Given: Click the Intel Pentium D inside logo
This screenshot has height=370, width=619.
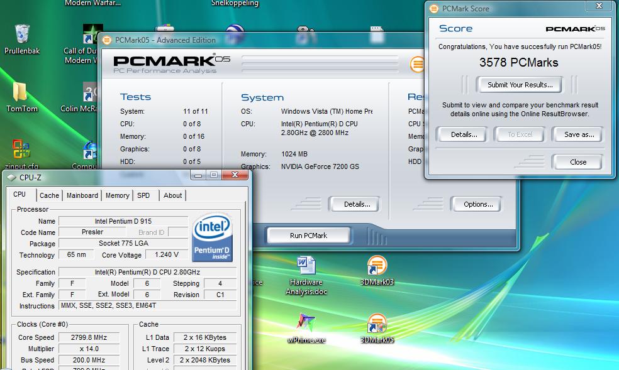Looking at the screenshot, I should tap(213, 237).
